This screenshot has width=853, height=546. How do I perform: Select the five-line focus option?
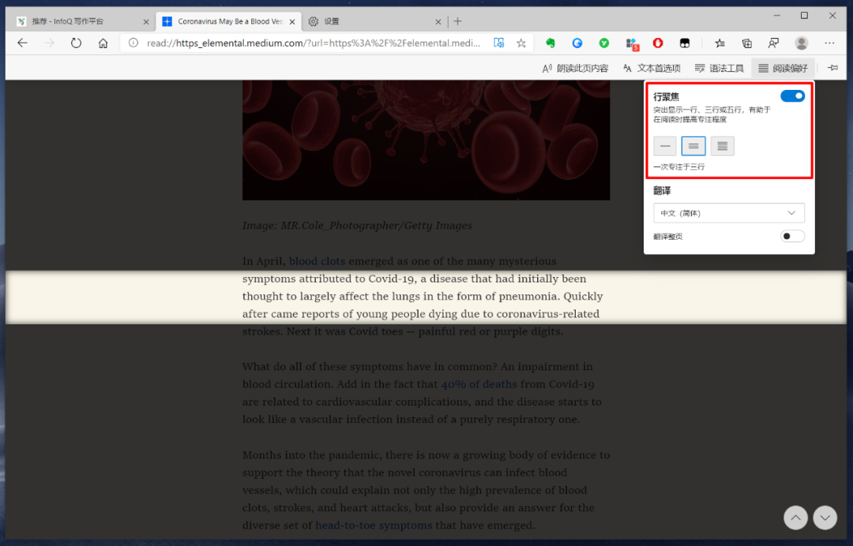pyautogui.click(x=721, y=145)
